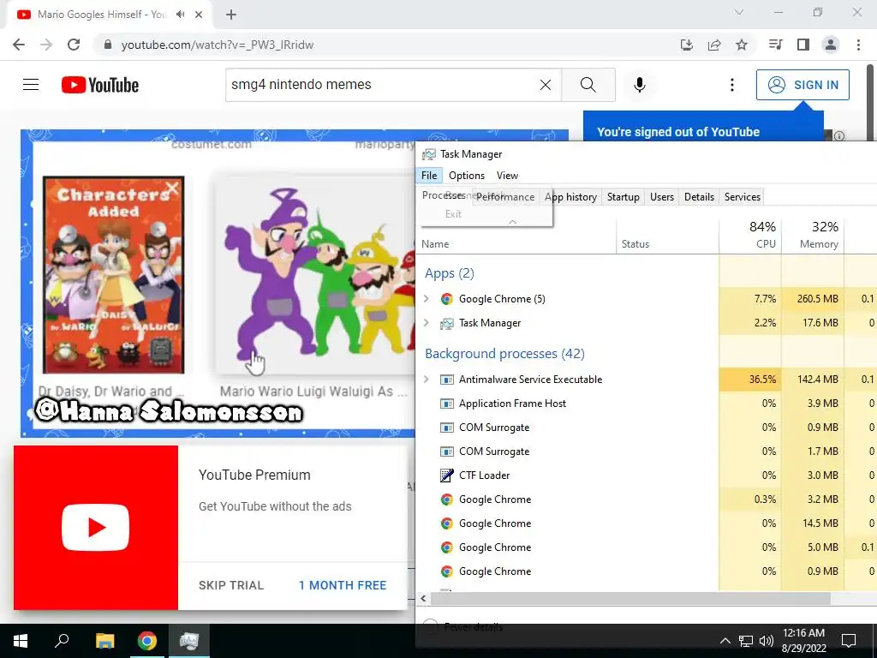
Task: Click SKIP TRIAL on Premium promo
Action: tap(231, 585)
